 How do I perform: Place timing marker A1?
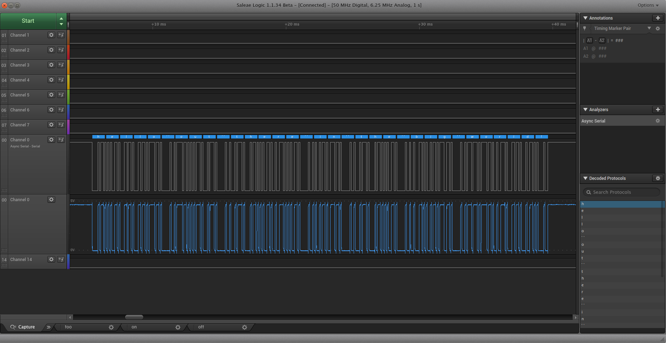click(589, 40)
